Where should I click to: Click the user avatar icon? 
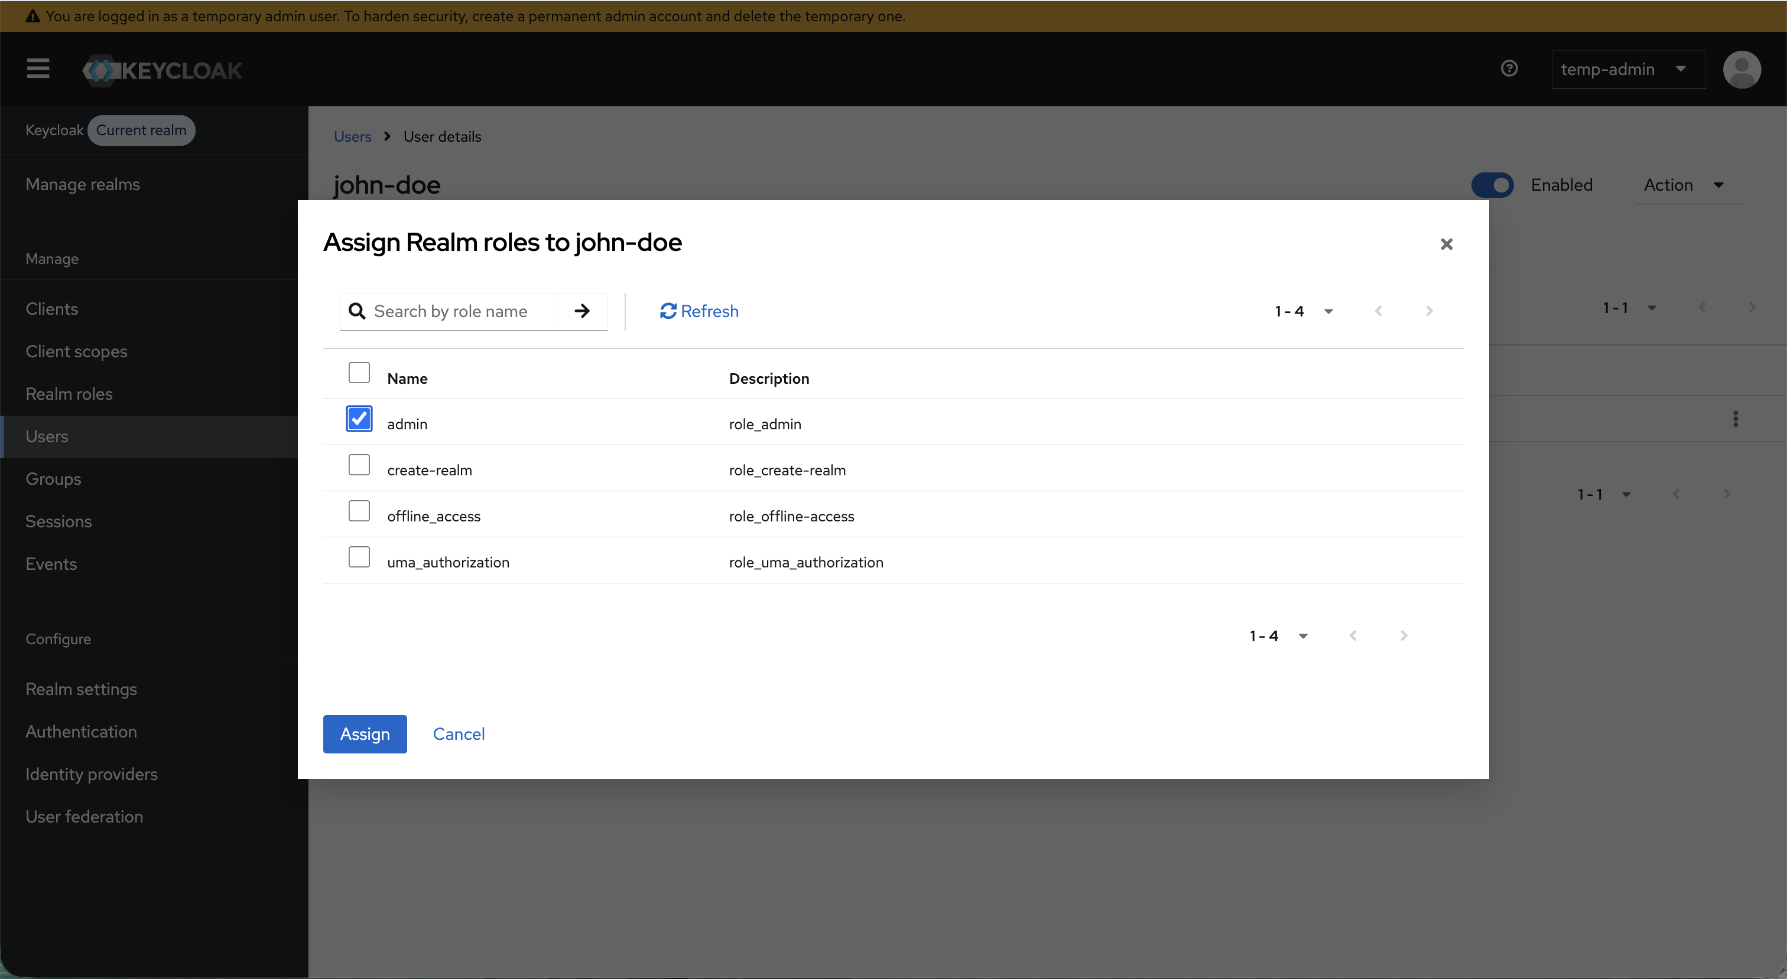tap(1742, 68)
